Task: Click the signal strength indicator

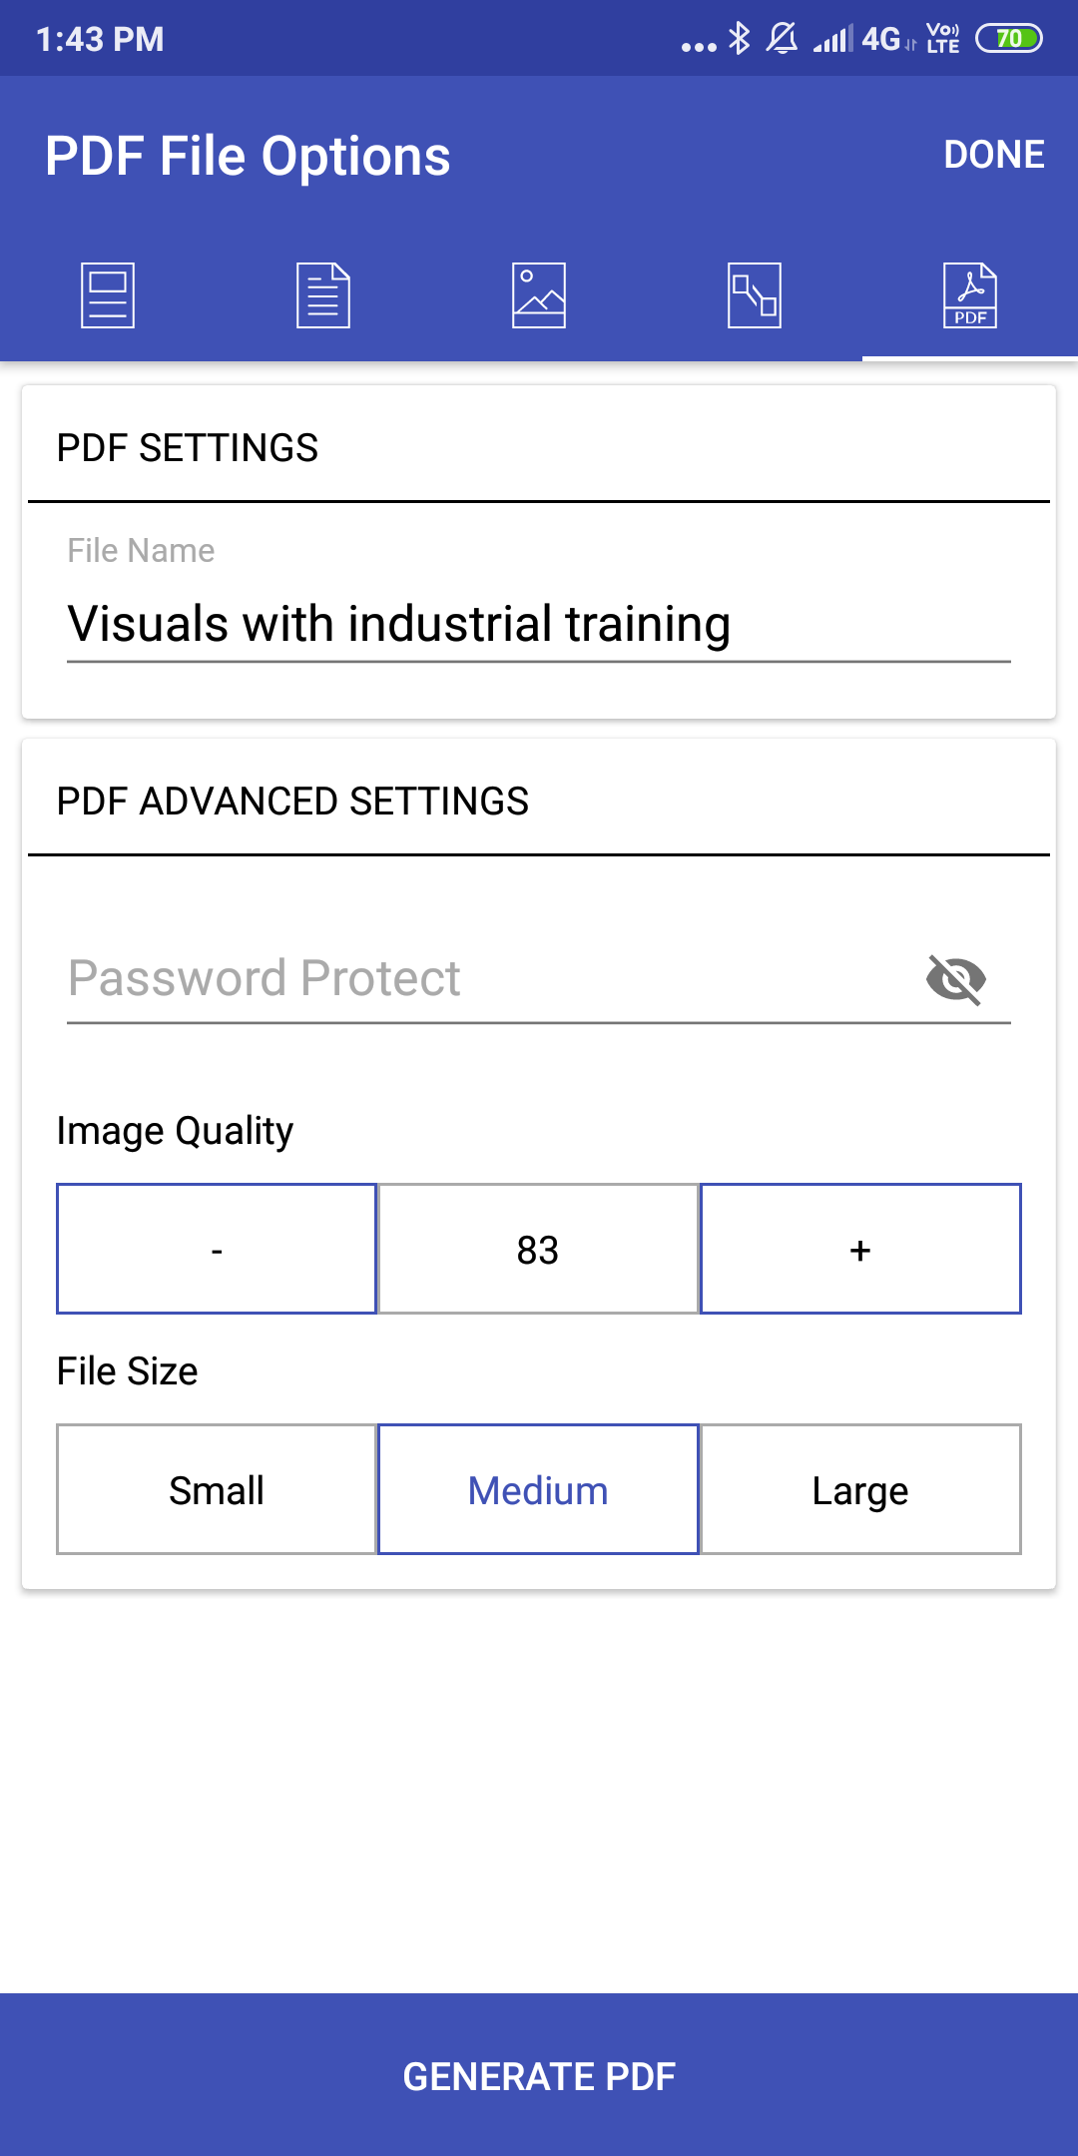Action: pos(831,38)
